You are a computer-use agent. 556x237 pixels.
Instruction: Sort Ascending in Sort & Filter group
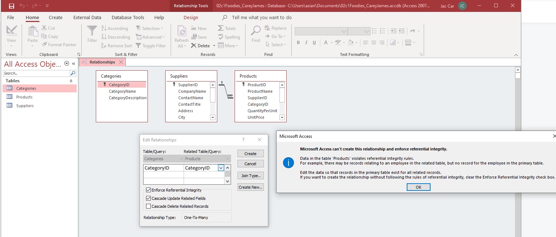click(x=115, y=28)
